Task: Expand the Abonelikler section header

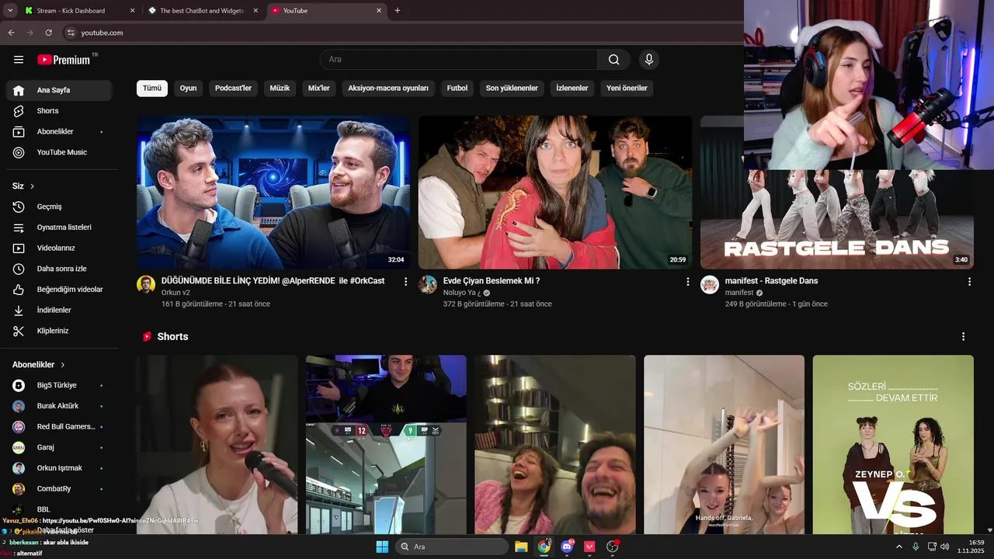Action: click(x=39, y=365)
